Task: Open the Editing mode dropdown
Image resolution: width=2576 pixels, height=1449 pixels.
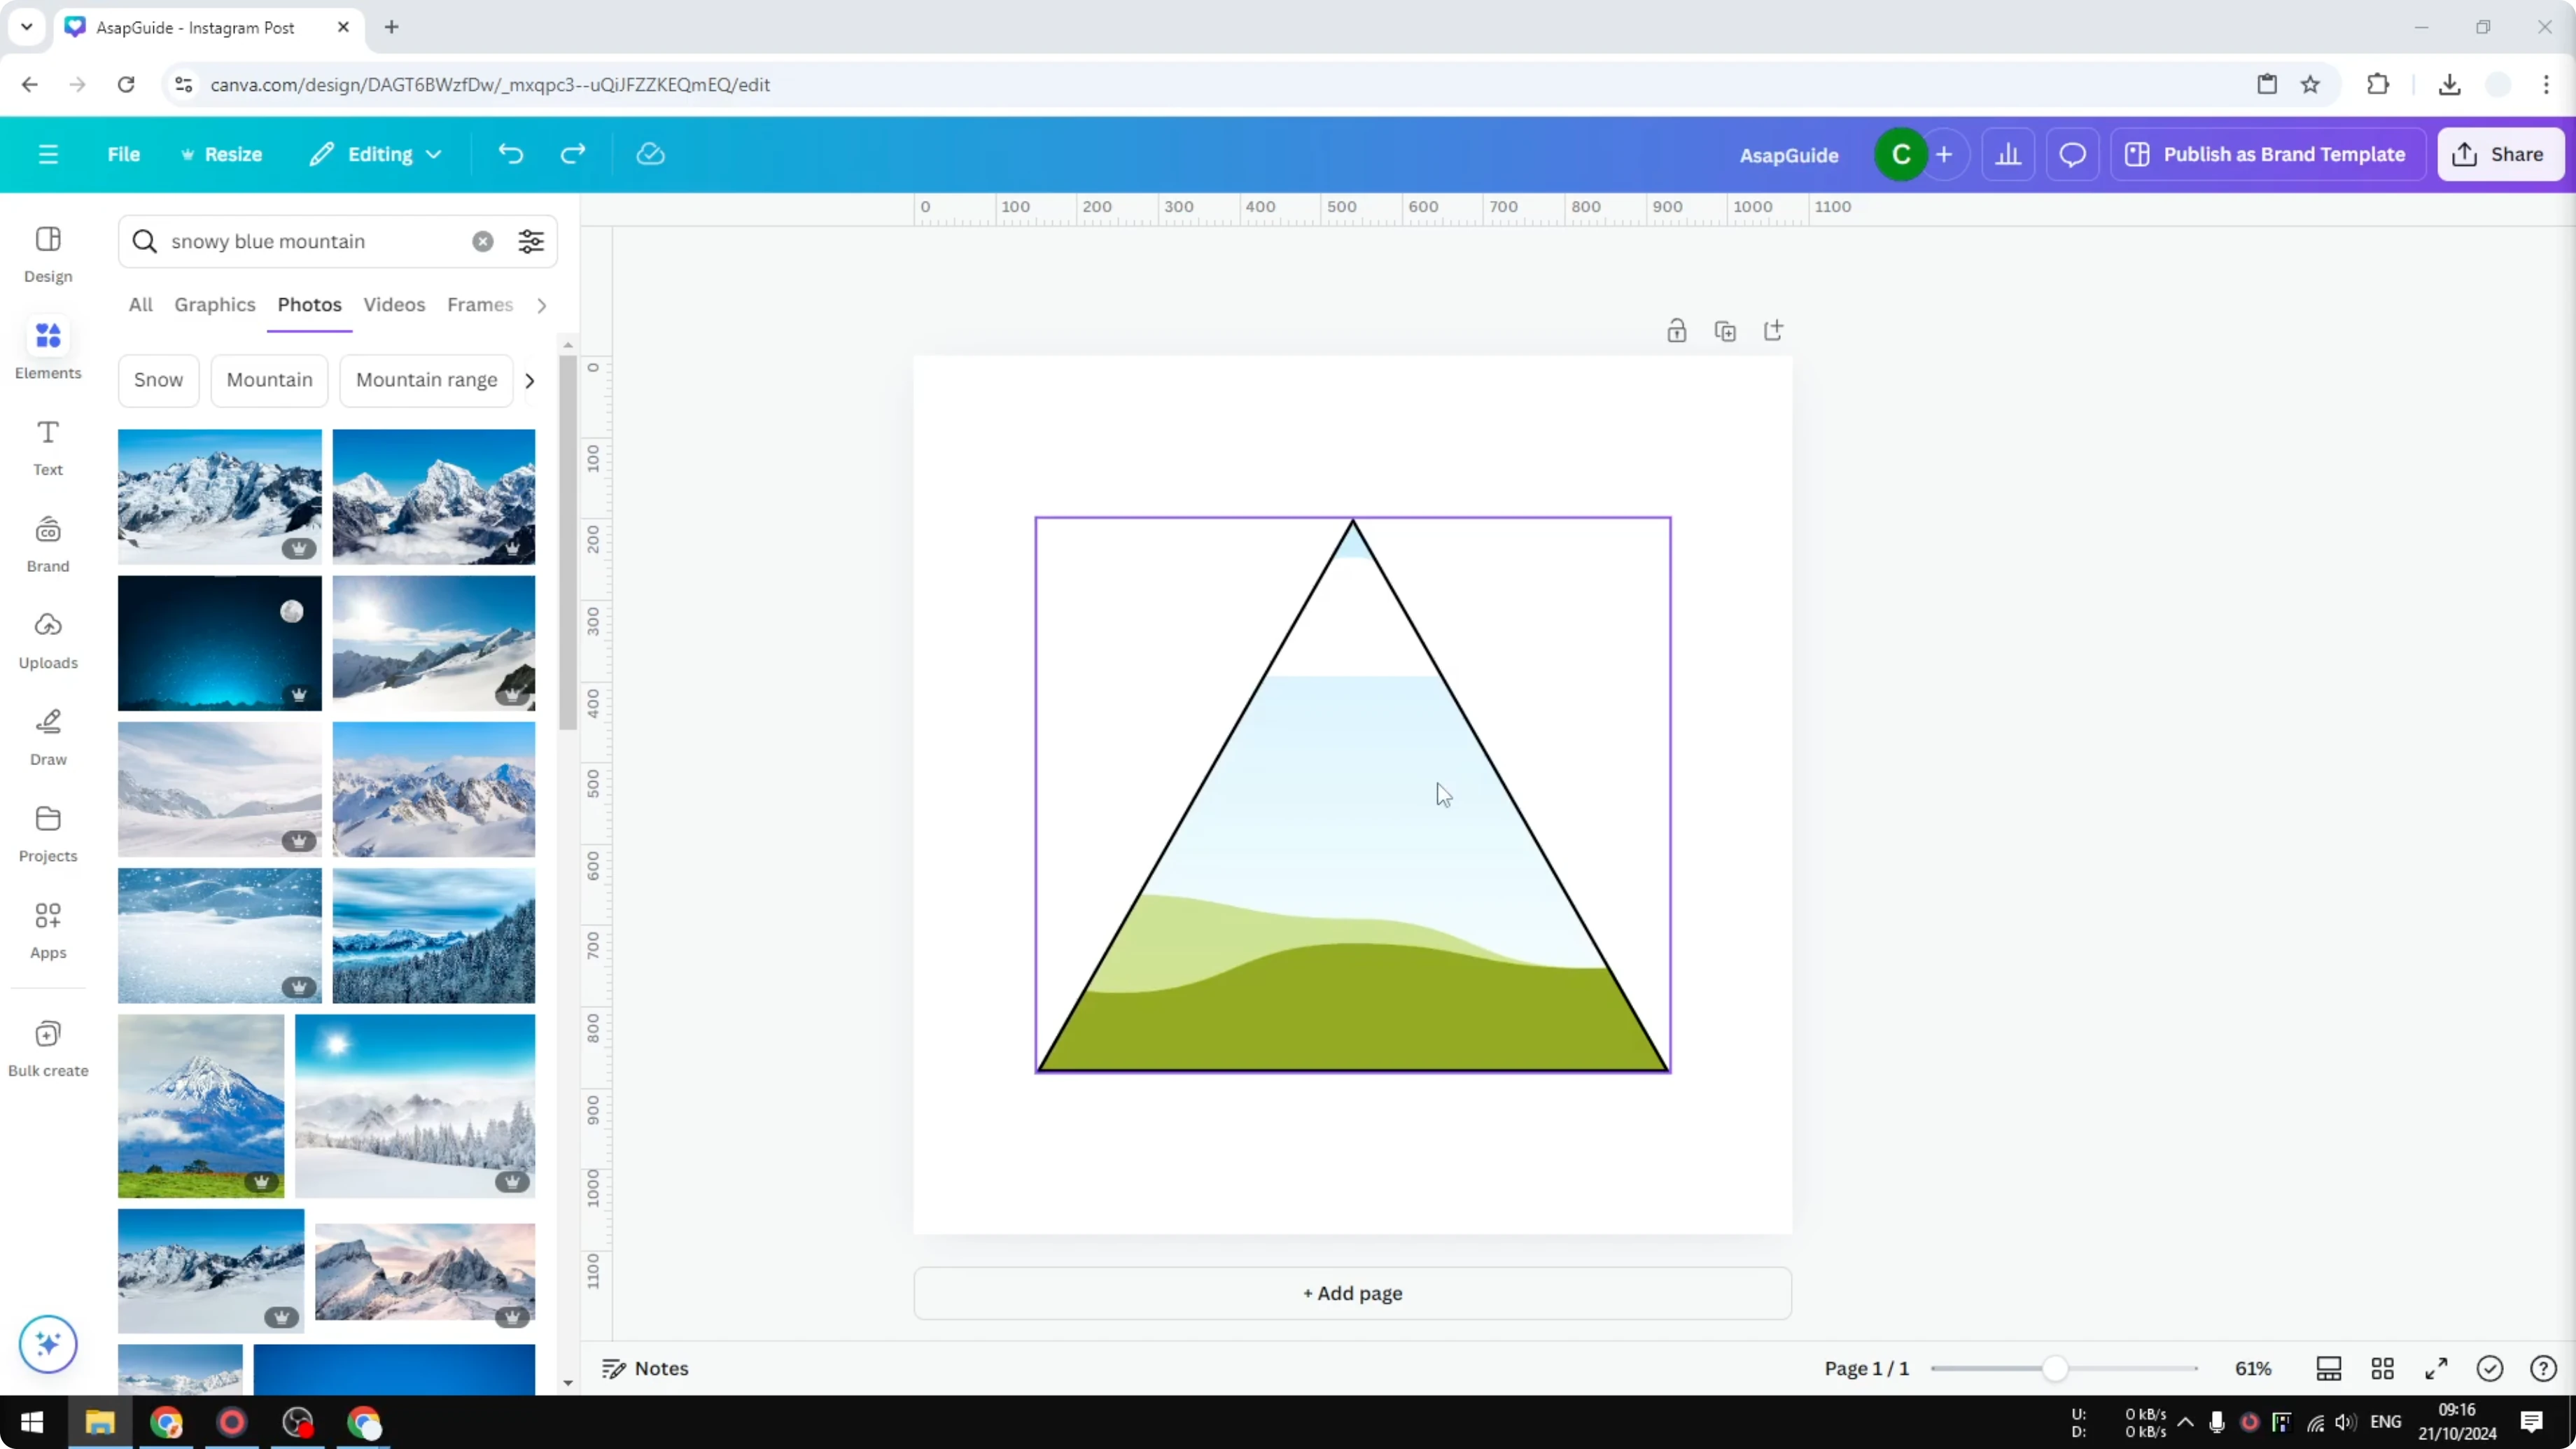Action: pos(376,154)
